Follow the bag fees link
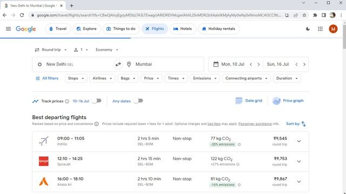The width and height of the screenshot is (346, 194). click(x=214, y=124)
